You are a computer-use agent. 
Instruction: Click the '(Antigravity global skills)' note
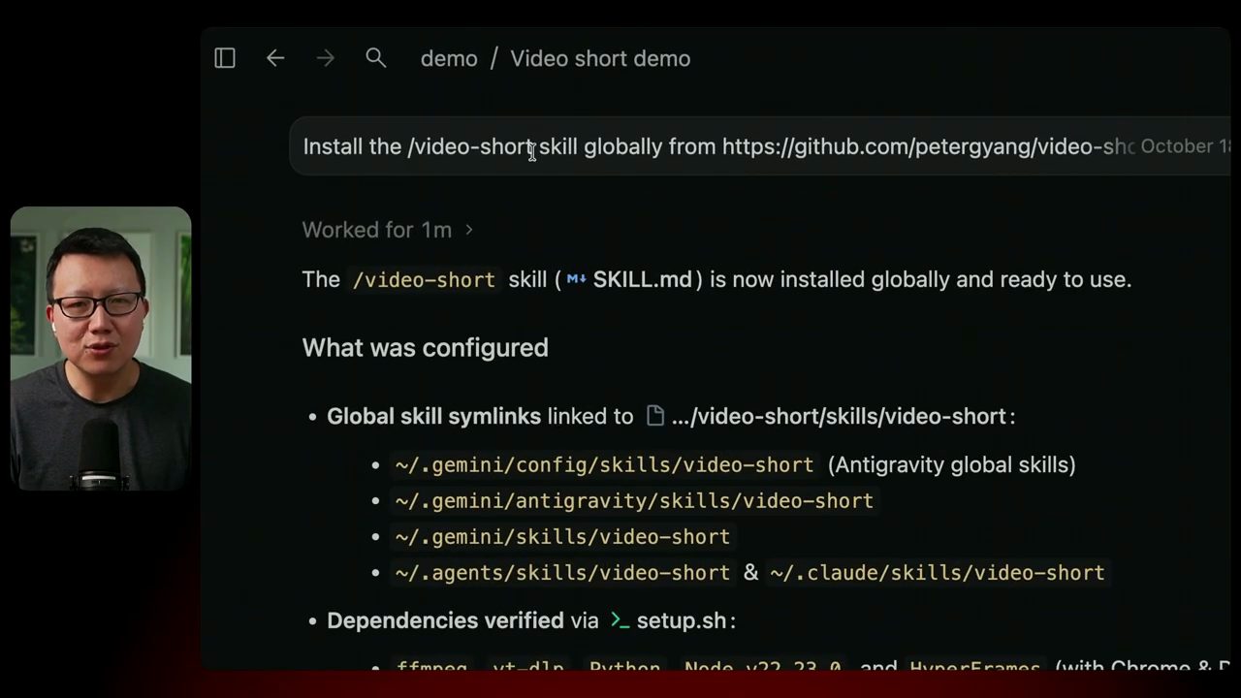tap(951, 465)
